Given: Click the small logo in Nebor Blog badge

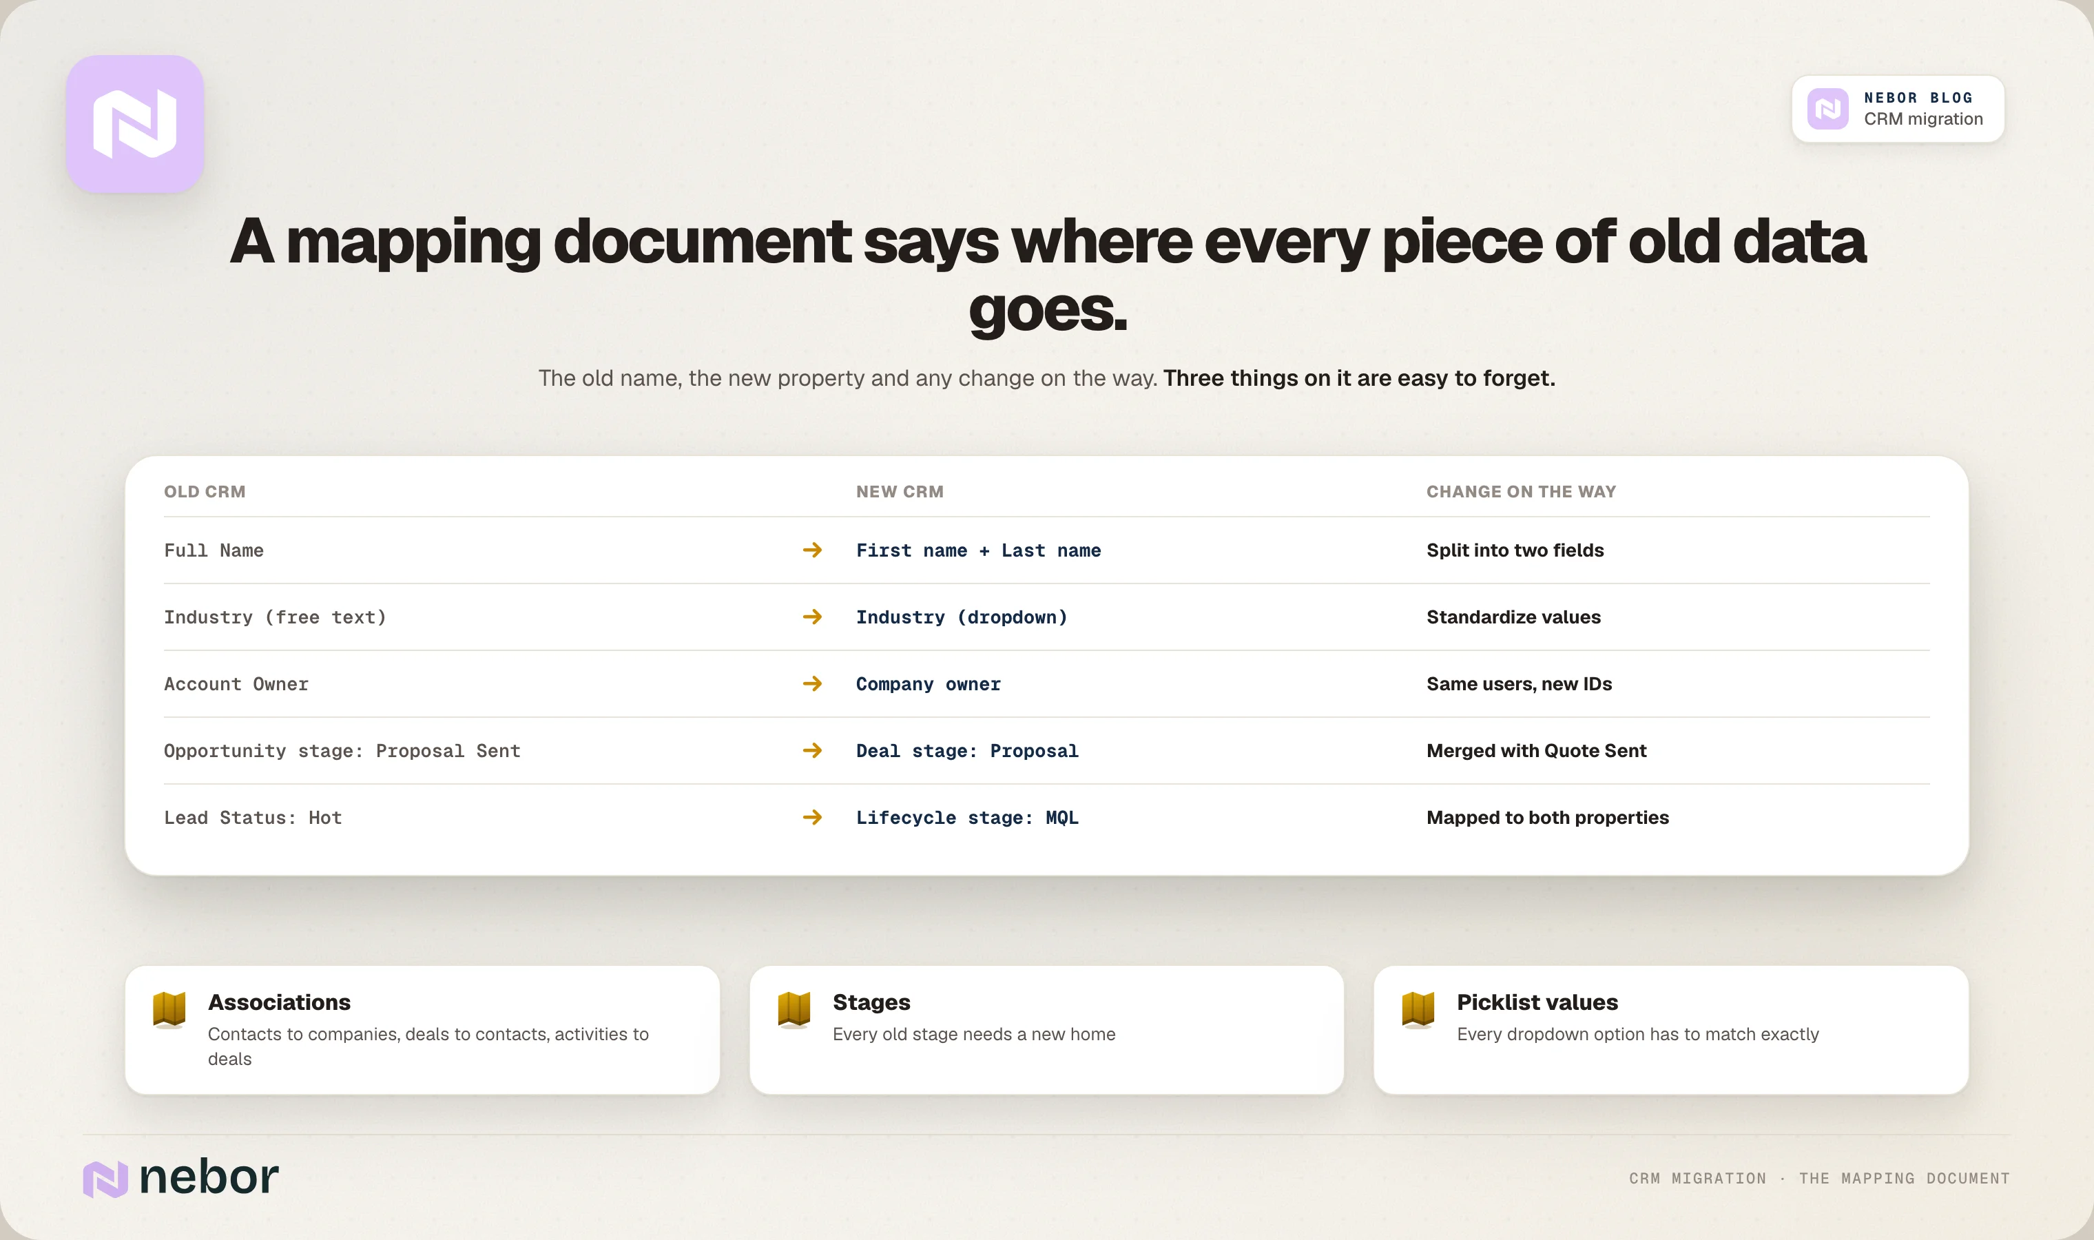Looking at the screenshot, I should click(1827, 109).
